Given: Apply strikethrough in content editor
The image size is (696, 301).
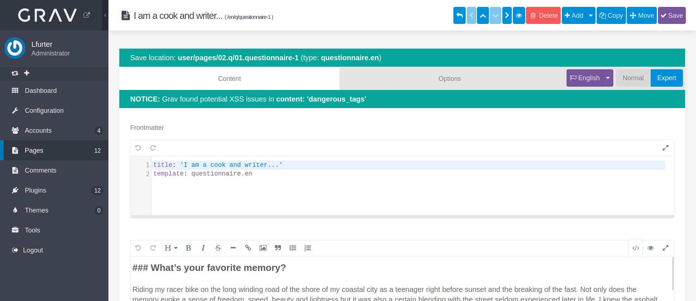Looking at the screenshot, I should [218, 248].
